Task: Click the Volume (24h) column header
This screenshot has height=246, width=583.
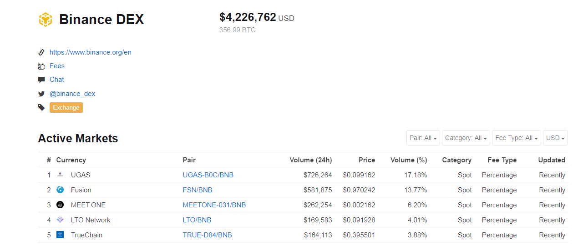Action: tap(311, 160)
